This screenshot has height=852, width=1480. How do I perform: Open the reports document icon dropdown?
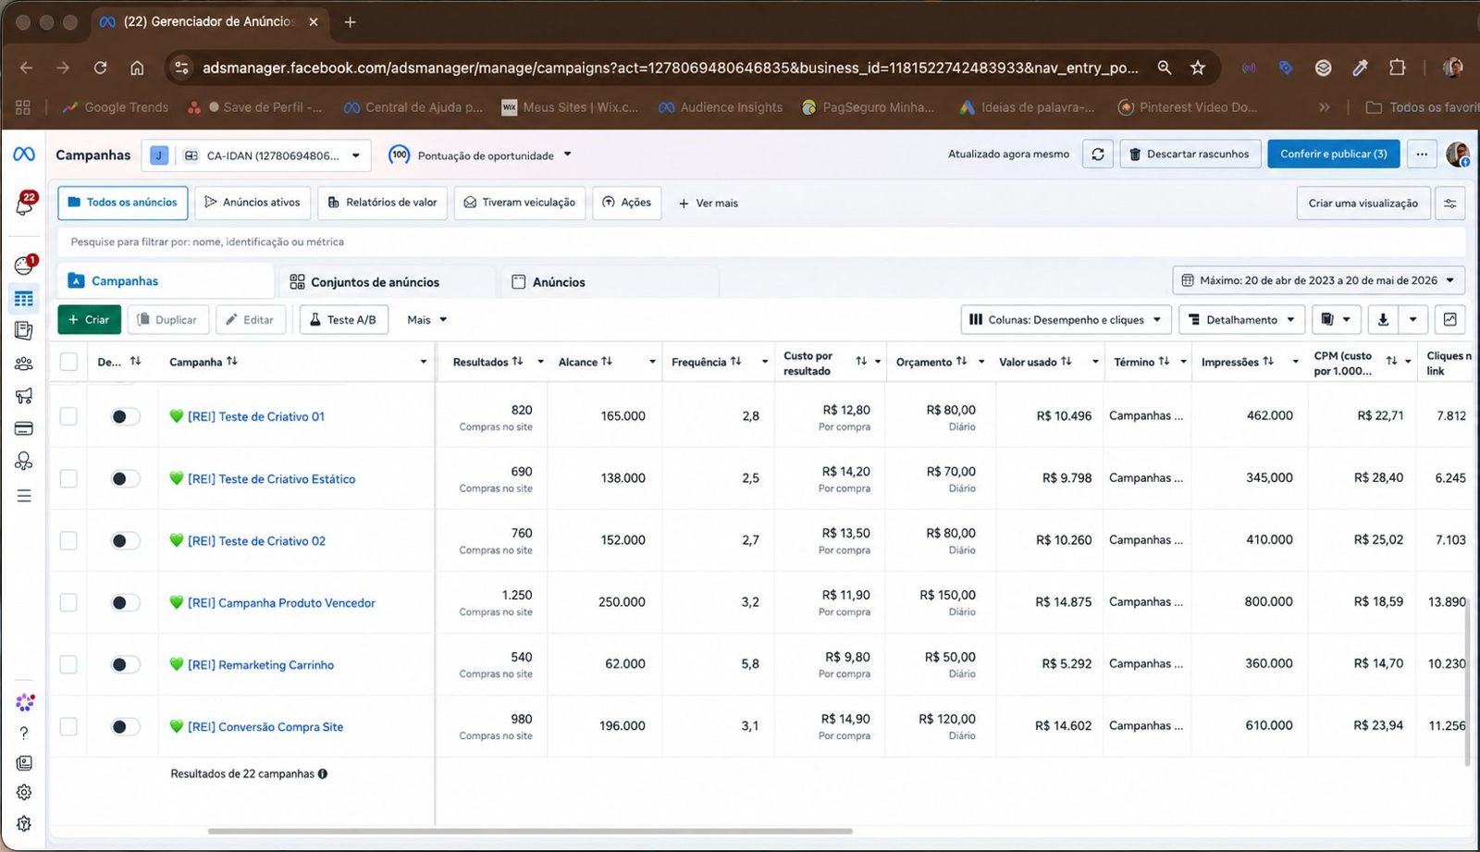click(1336, 320)
